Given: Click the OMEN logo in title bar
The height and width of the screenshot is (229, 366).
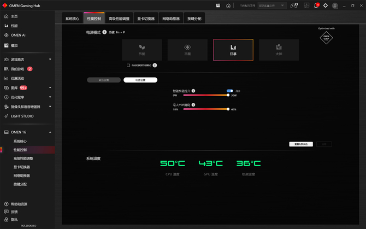Looking at the screenshot, I should tap(5, 5).
